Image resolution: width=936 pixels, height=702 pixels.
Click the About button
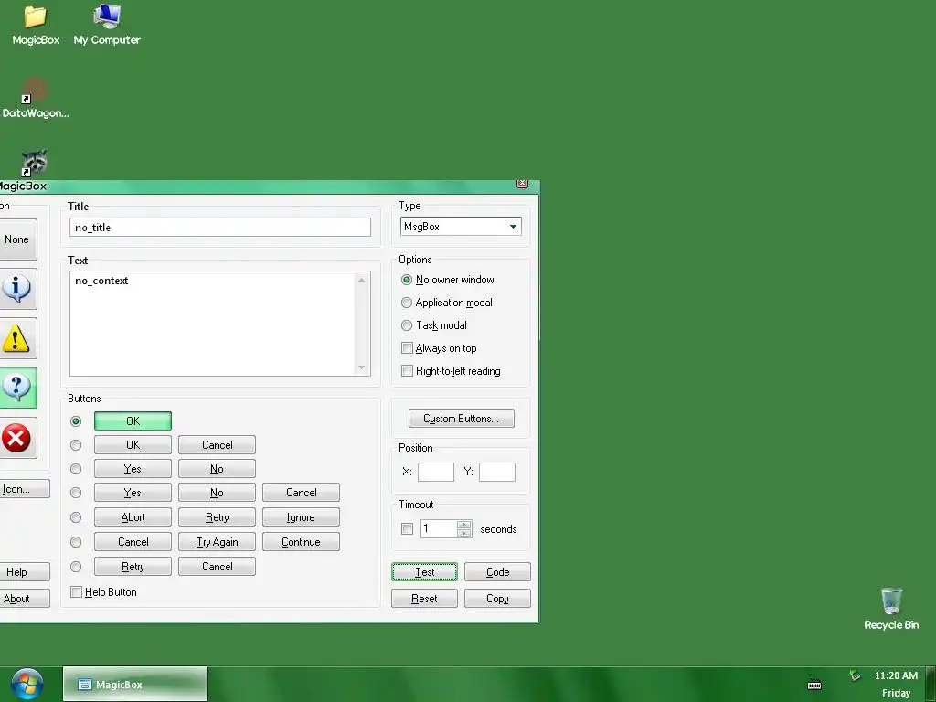pyautogui.click(x=24, y=599)
